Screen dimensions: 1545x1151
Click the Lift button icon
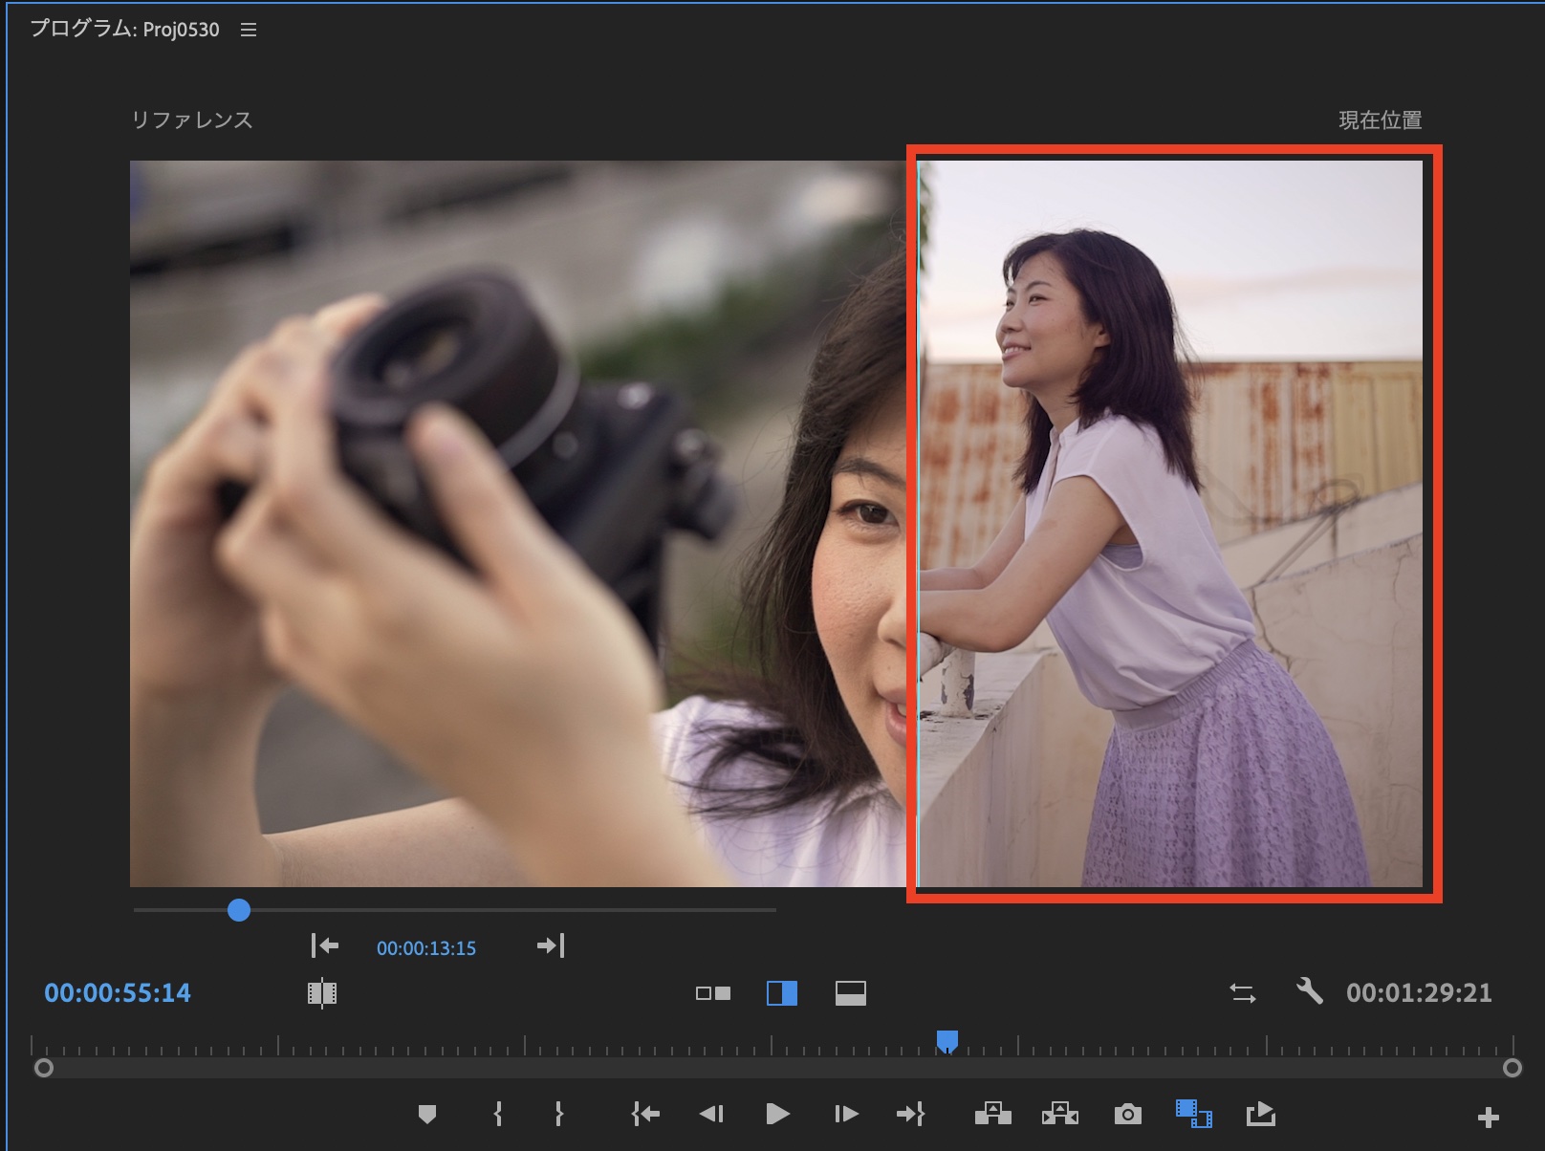coord(992,1114)
